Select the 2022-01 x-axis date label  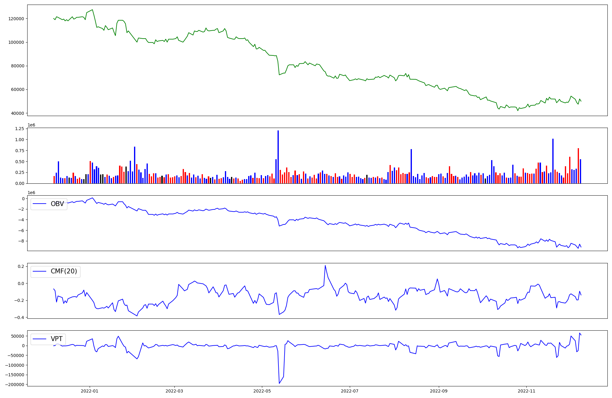click(89, 391)
